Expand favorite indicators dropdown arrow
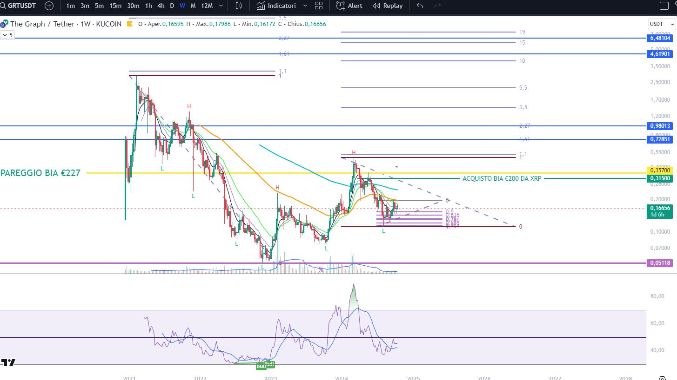 [x=305, y=6]
